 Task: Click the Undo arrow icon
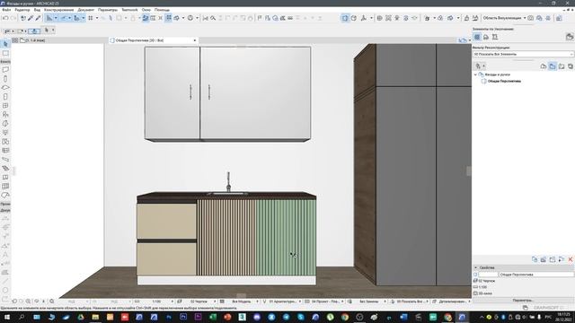[5, 18]
